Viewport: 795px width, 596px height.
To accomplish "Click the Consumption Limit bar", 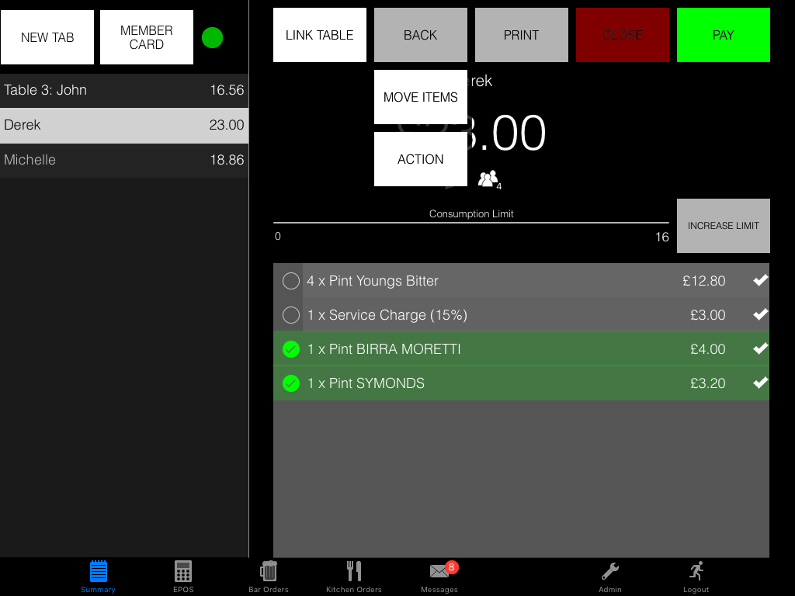I will tap(470, 223).
